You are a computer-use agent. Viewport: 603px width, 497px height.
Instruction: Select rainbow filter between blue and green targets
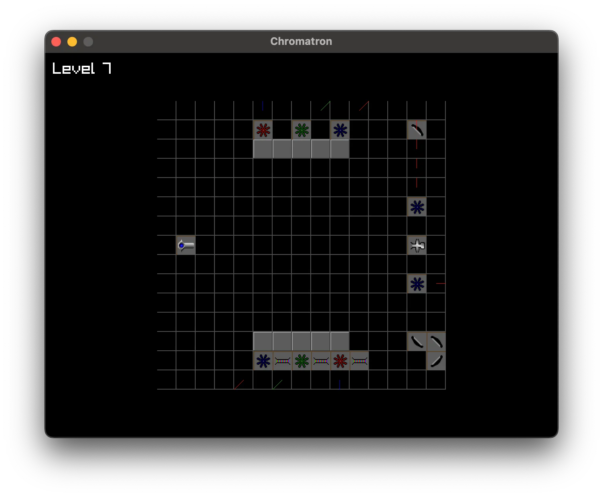tap(282, 361)
